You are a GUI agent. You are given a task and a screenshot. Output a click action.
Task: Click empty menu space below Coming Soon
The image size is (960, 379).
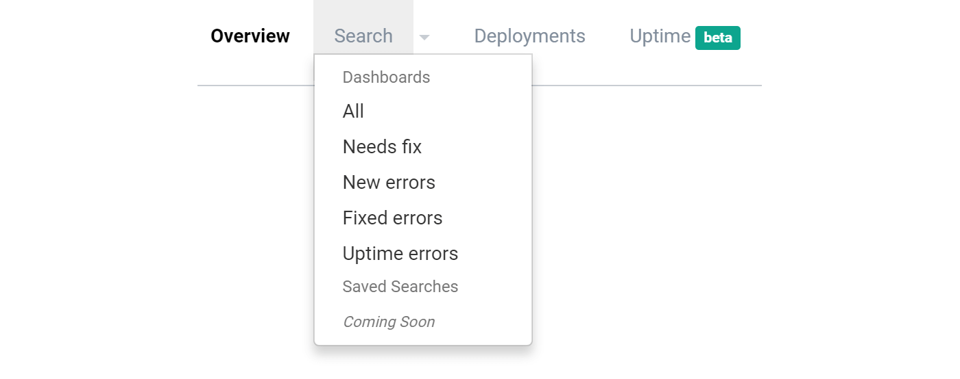[x=423, y=338]
